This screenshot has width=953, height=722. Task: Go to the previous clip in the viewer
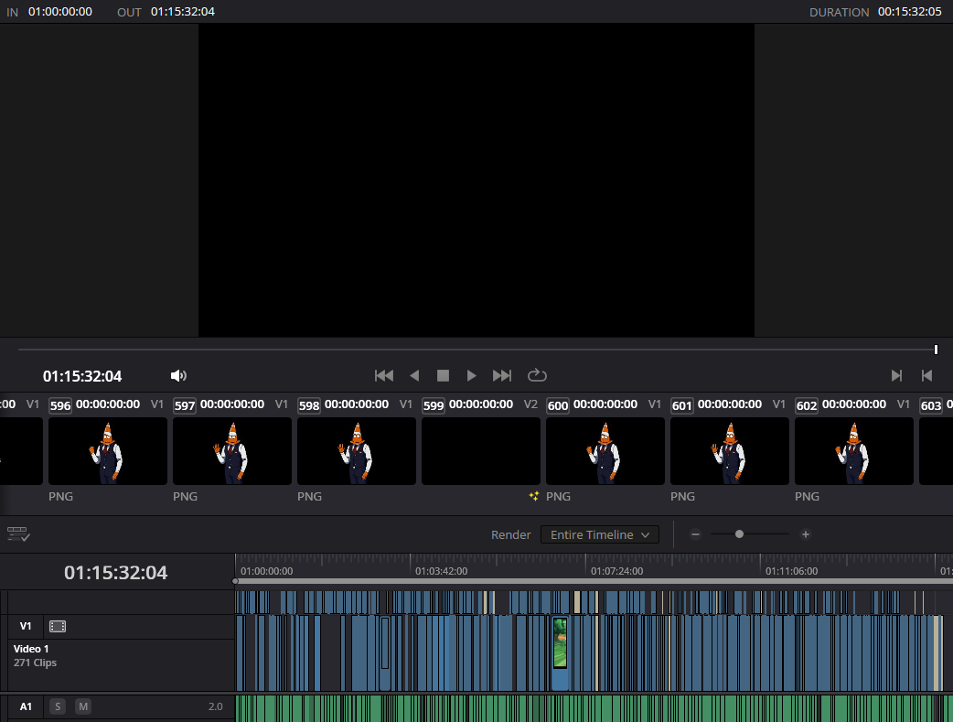pyautogui.click(x=926, y=375)
